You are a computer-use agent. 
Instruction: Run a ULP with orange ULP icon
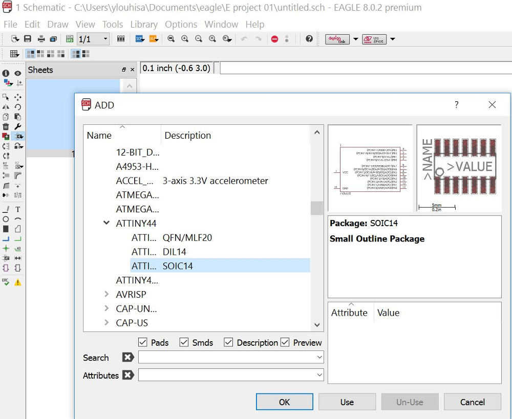tap(154, 39)
